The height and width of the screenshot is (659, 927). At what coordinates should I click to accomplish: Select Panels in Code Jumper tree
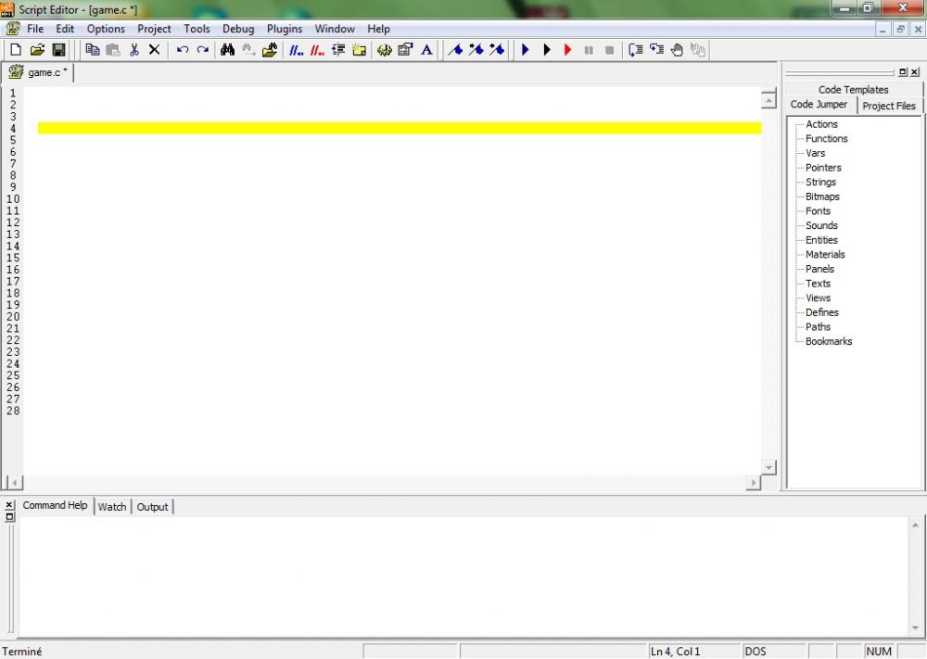pos(819,269)
